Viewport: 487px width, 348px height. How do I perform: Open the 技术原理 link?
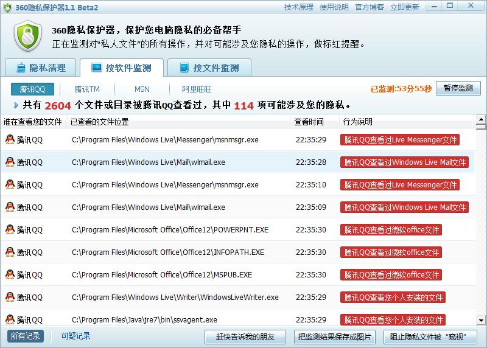coord(299,7)
